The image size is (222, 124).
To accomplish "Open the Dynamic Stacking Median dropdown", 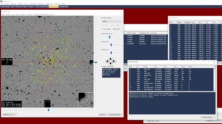I will click(111, 21).
